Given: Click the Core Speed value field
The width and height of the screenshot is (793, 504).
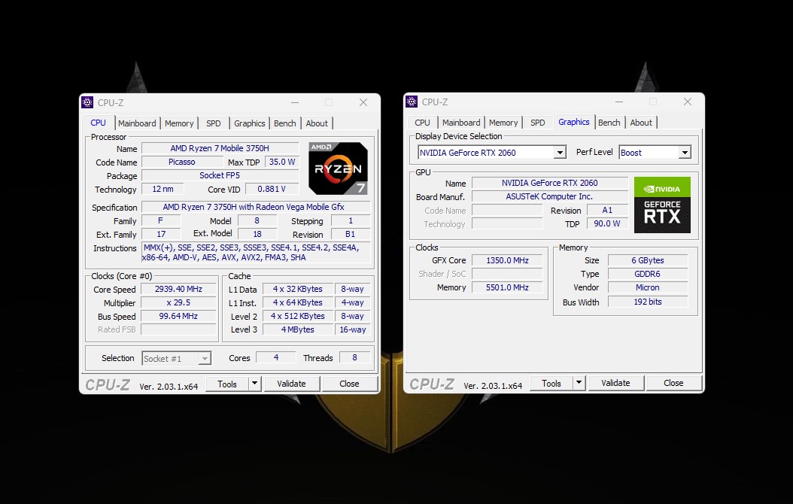Looking at the screenshot, I should (x=178, y=290).
